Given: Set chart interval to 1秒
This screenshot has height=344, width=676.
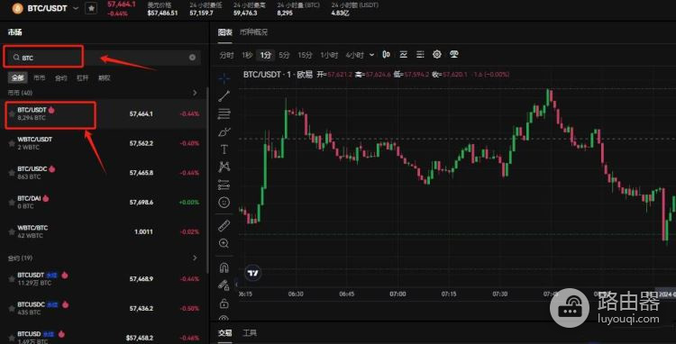Looking at the screenshot, I should [x=247, y=55].
